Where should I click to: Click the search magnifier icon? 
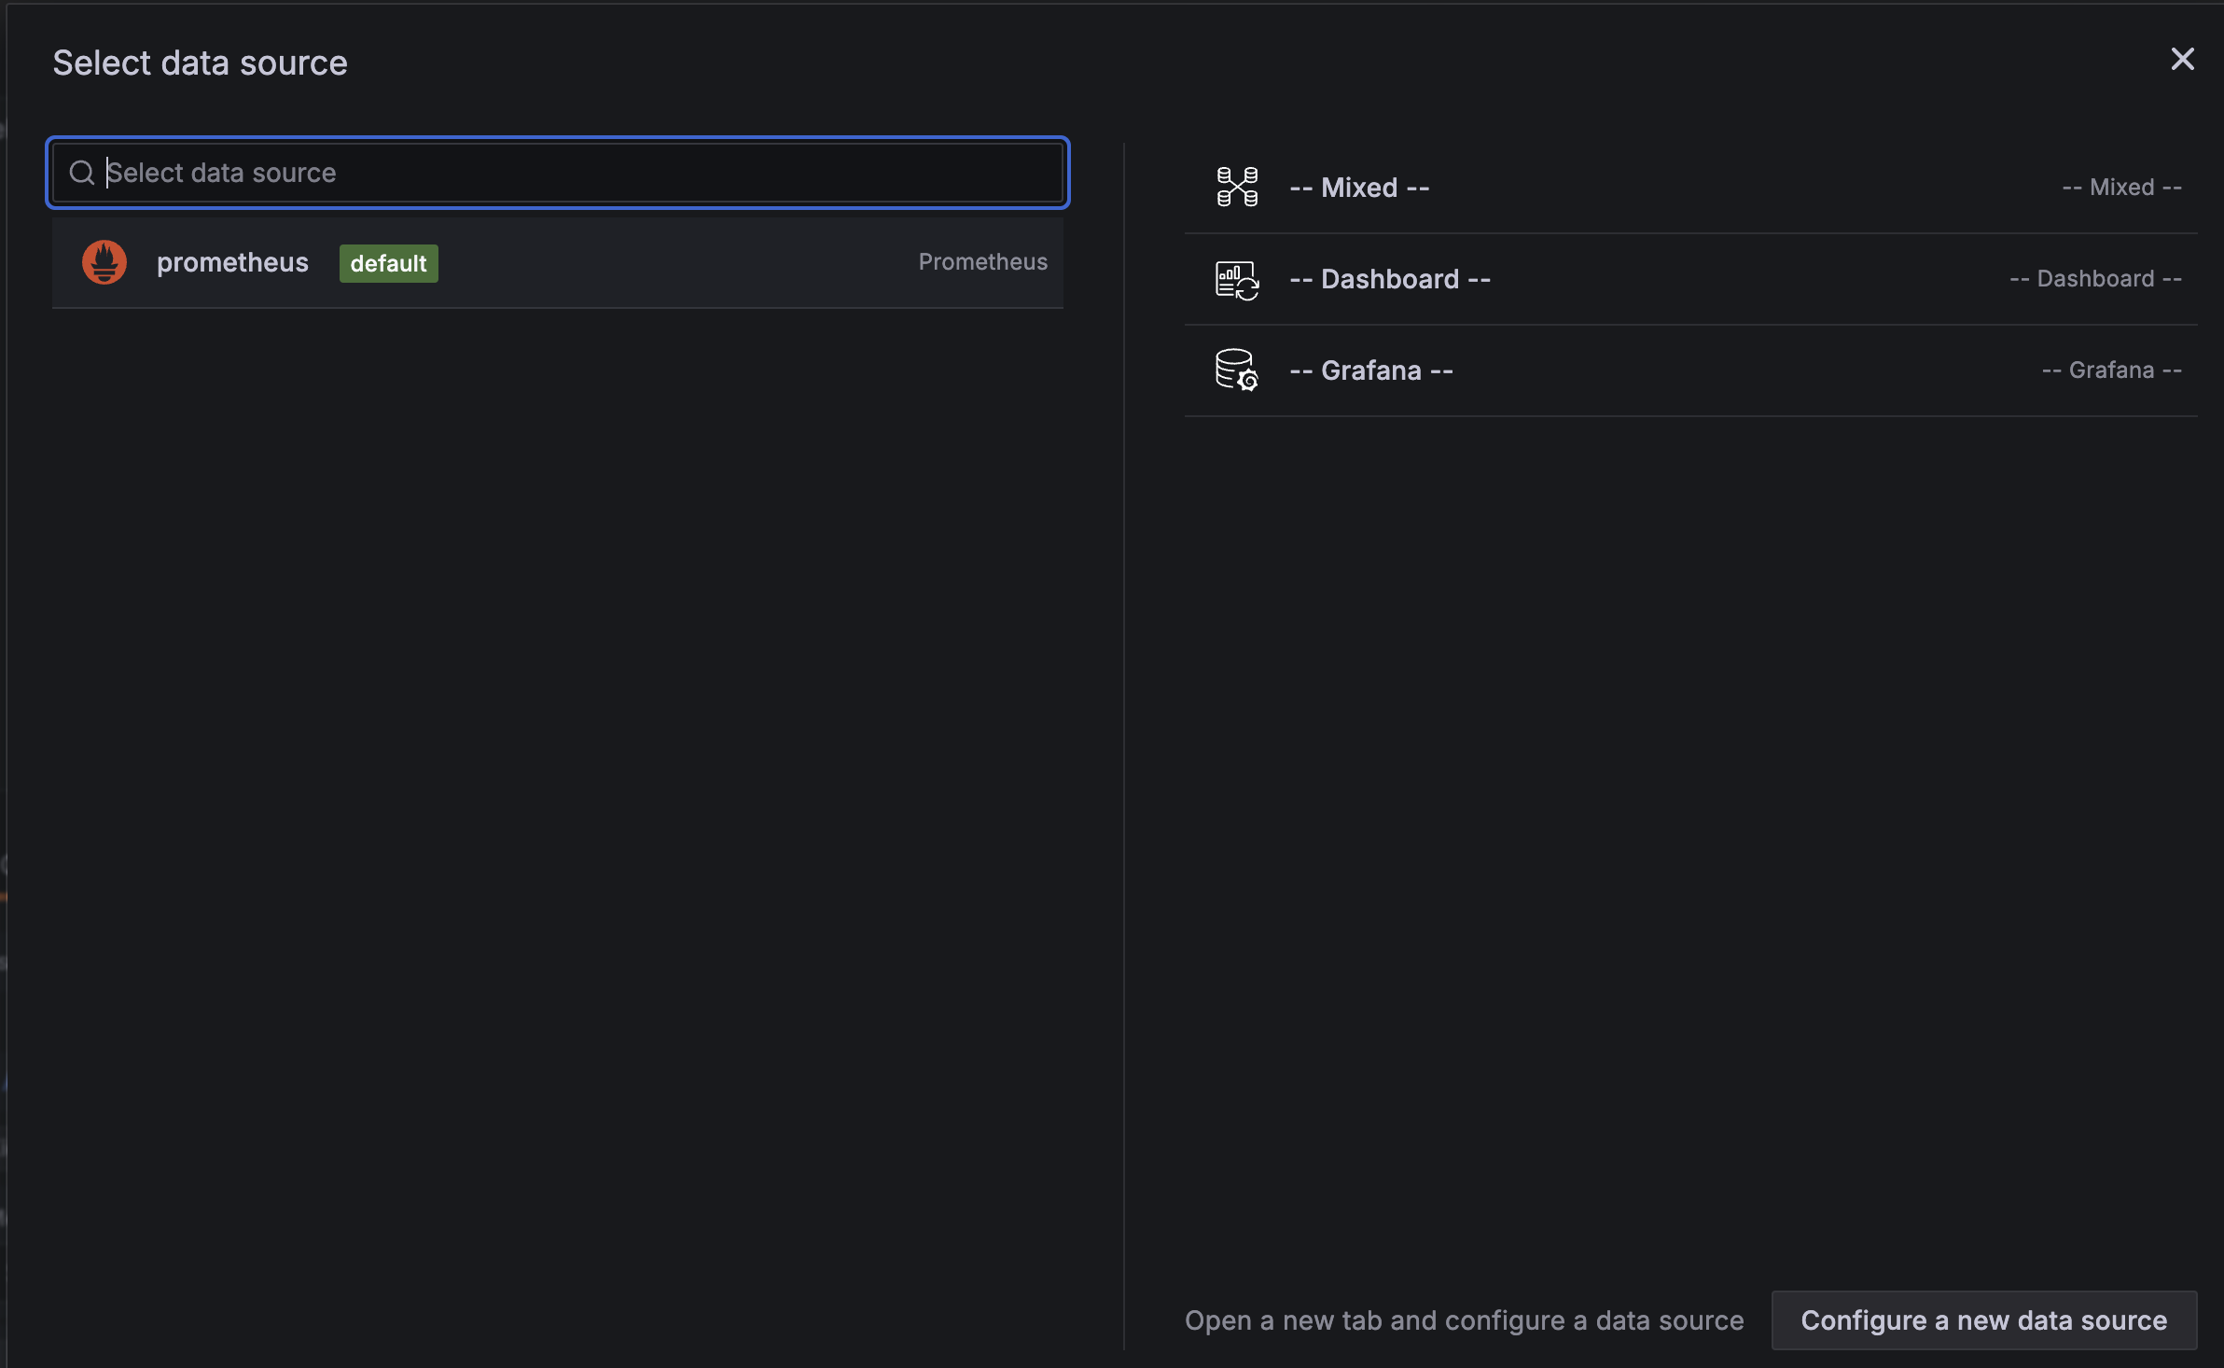82,173
